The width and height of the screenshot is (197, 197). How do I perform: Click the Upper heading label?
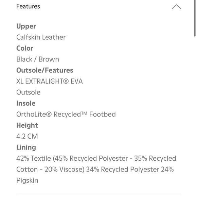[26, 26]
